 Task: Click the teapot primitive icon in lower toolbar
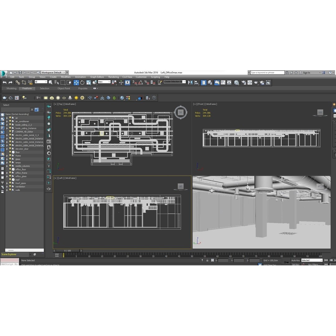pyautogui.click(x=64, y=98)
